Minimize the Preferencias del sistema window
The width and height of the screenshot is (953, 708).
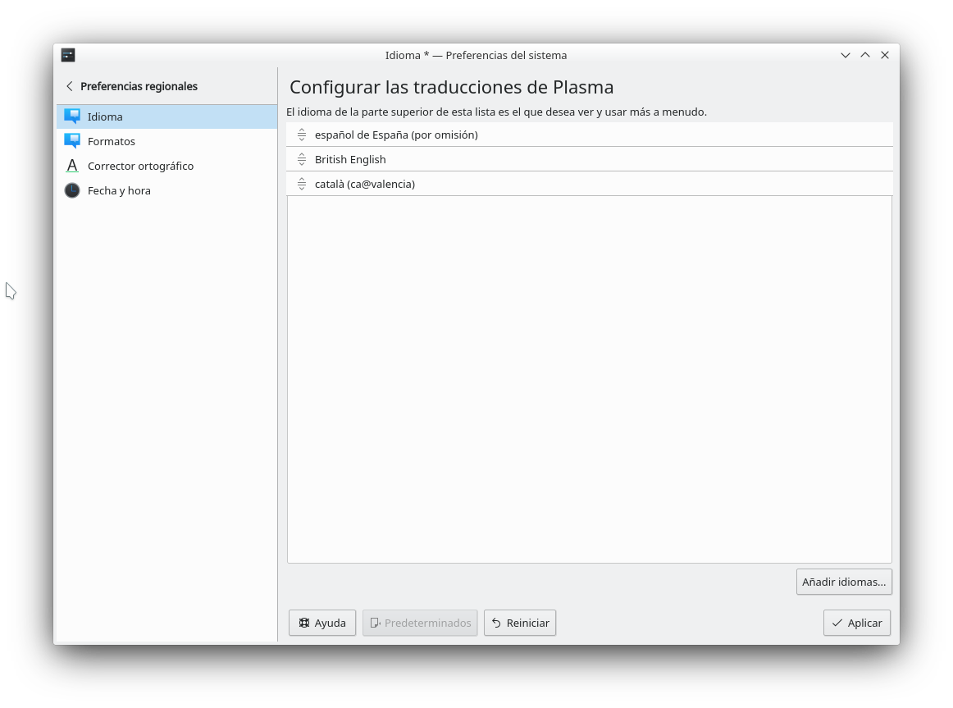click(x=846, y=55)
